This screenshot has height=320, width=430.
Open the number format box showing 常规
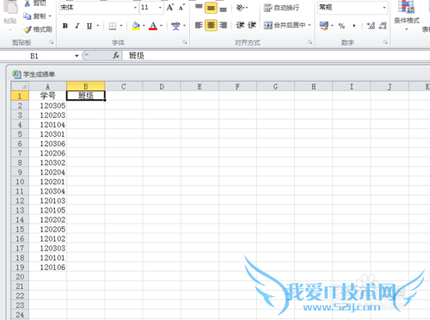point(353,8)
